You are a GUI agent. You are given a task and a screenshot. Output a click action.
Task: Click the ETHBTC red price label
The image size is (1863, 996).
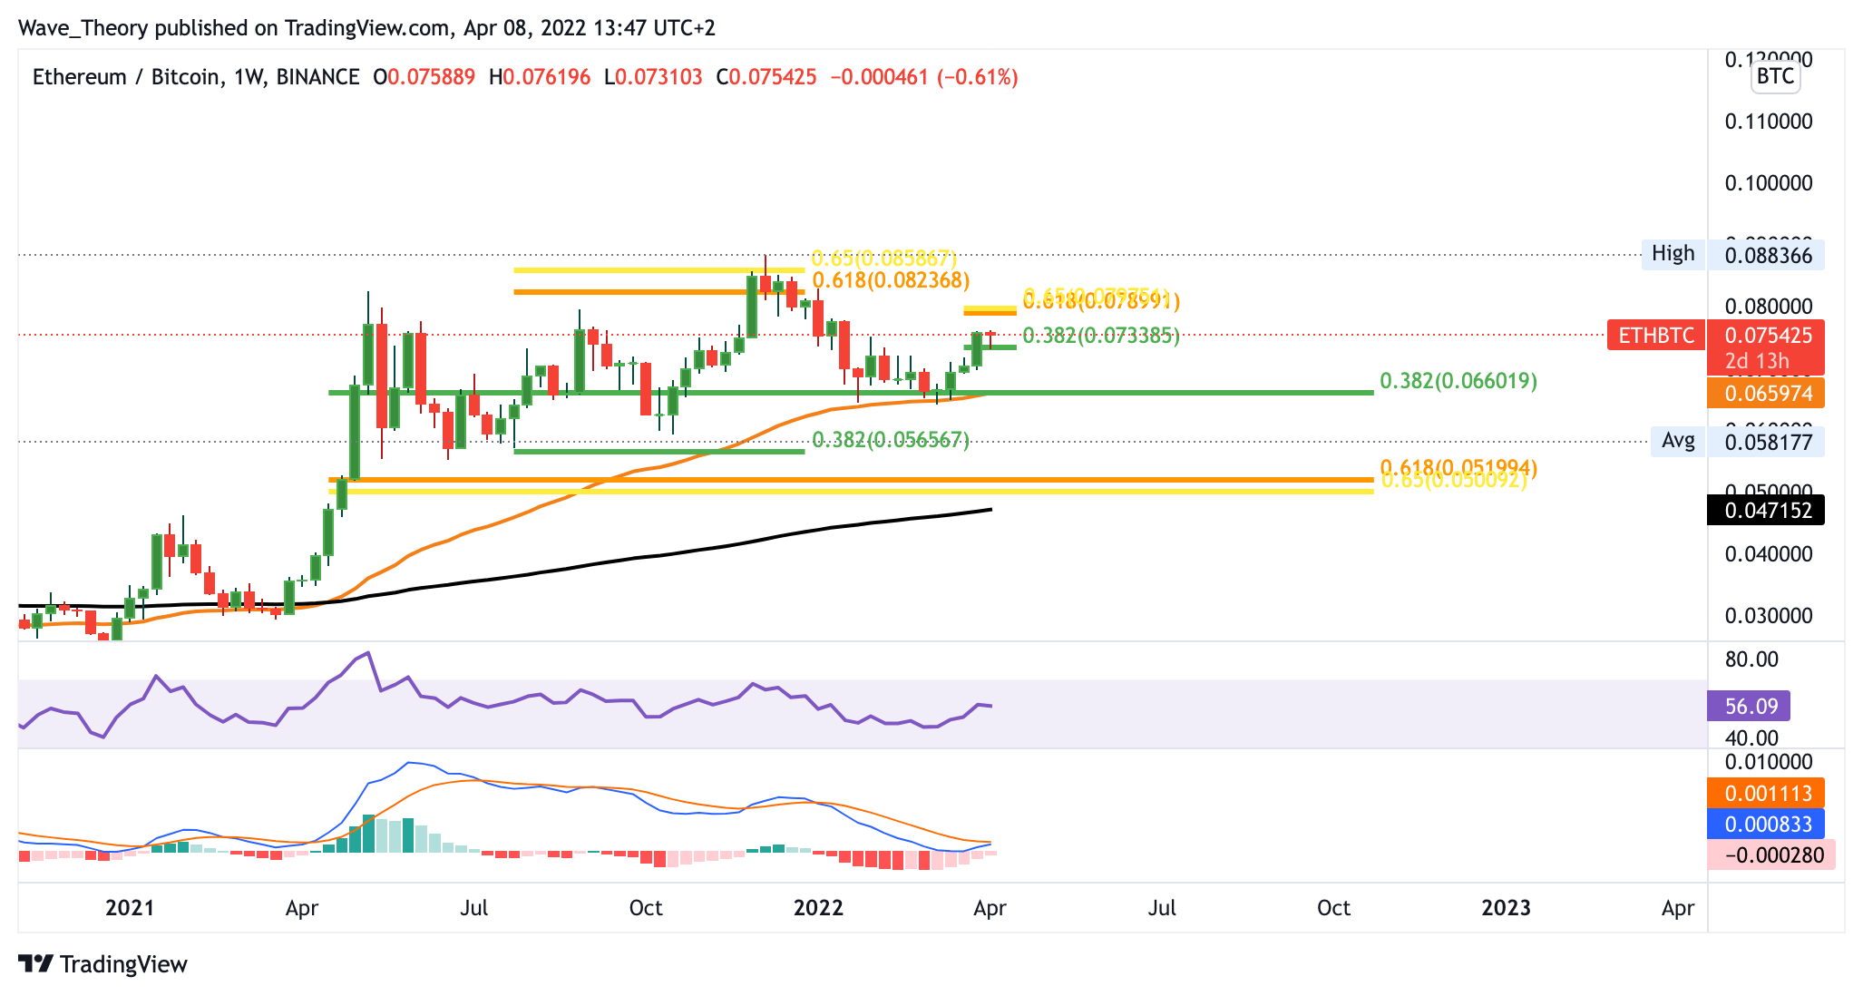(1656, 336)
